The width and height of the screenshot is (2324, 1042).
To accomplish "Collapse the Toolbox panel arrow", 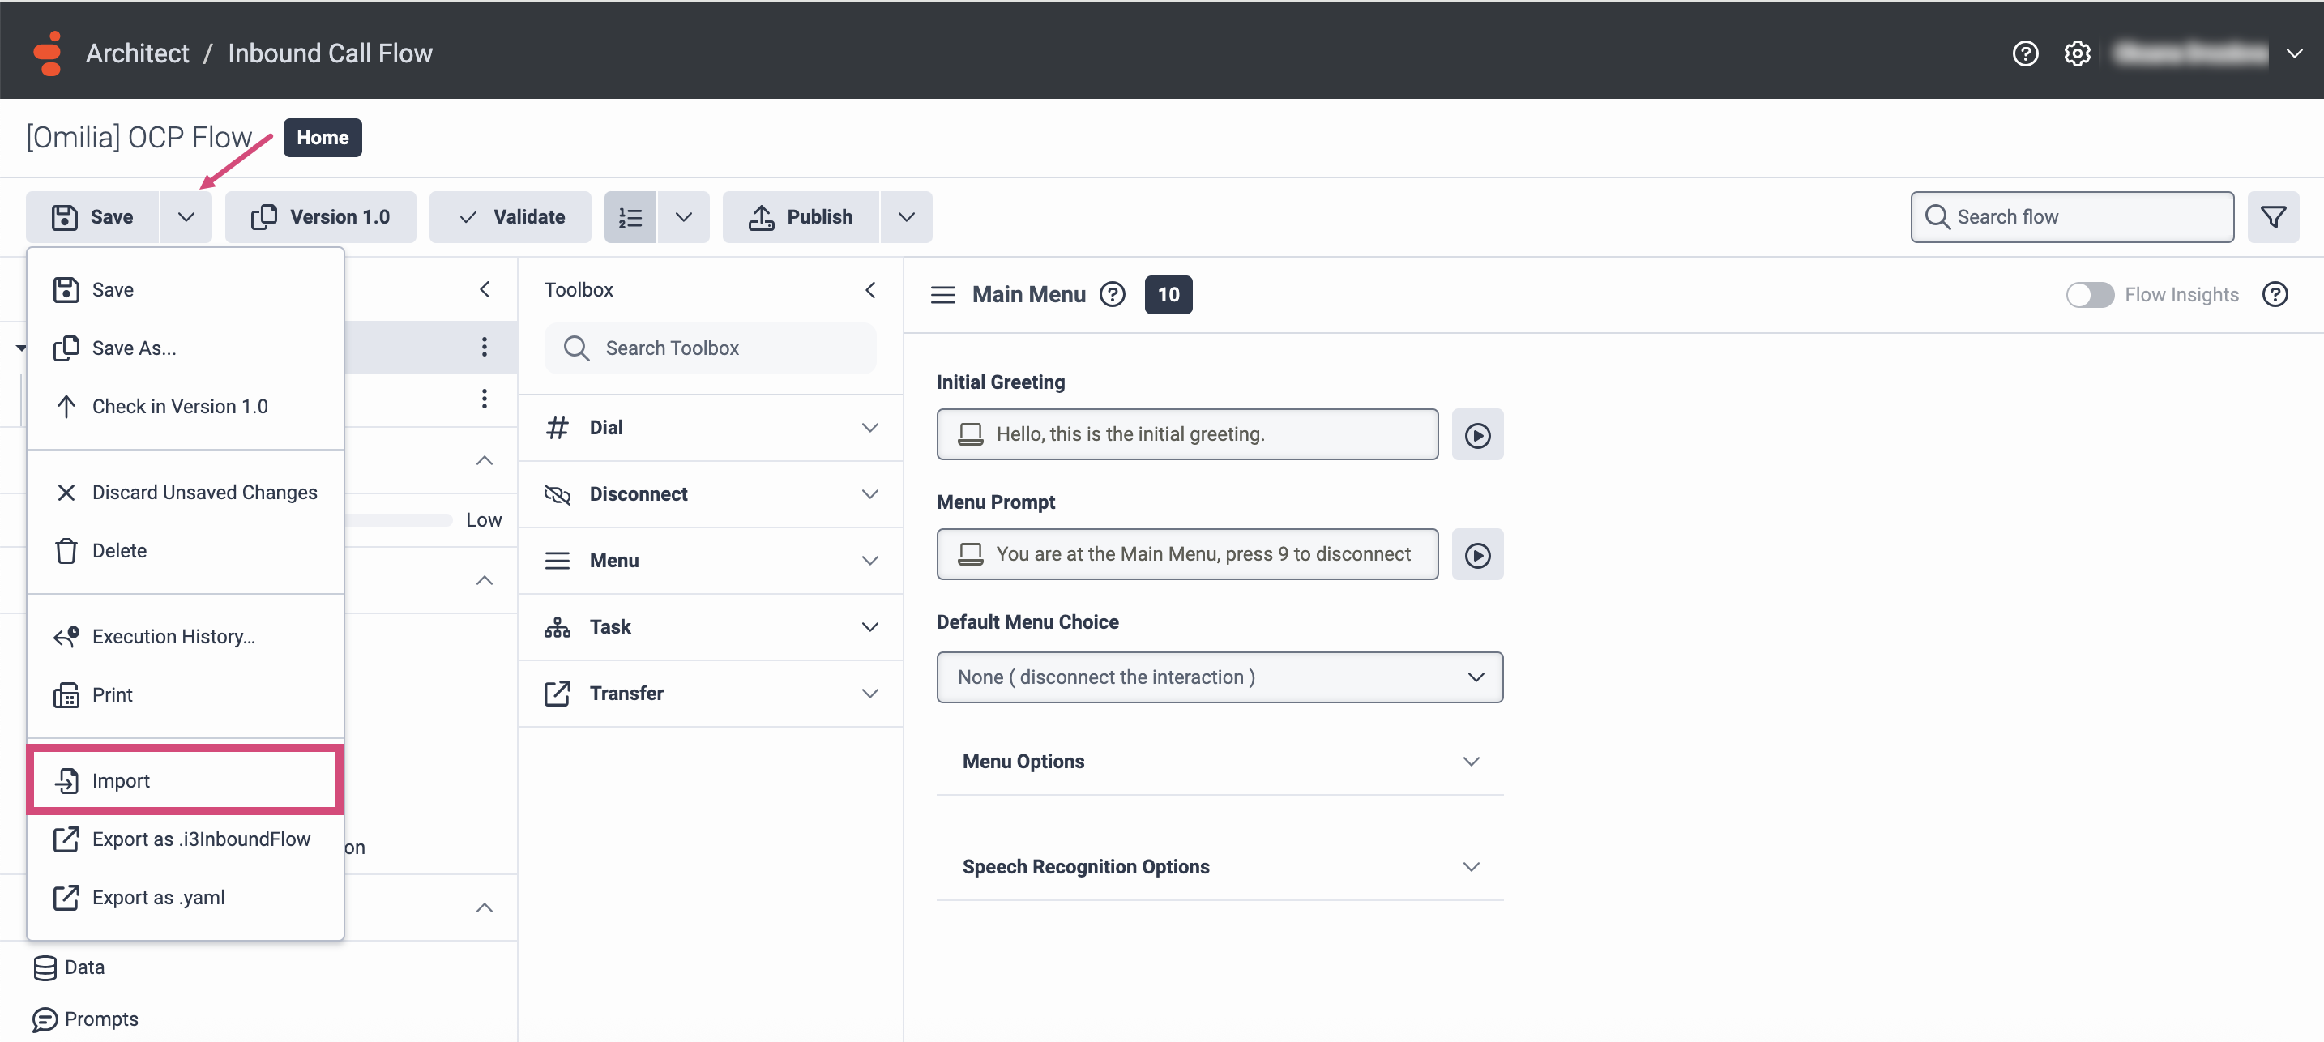I will pos(869,289).
